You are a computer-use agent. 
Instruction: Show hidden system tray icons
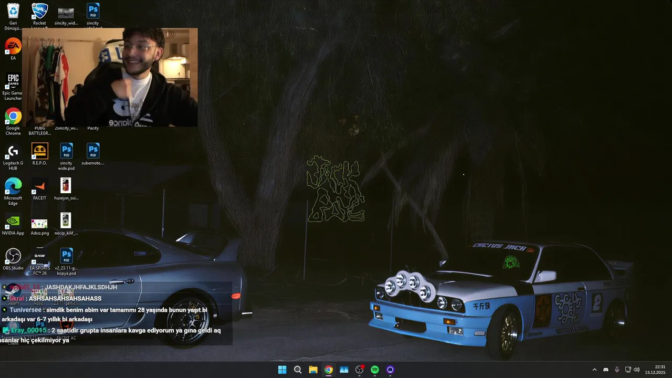pyautogui.click(x=594, y=370)
